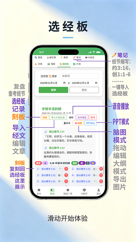Click link icon beside 但以理书 2:31
136x242 pixels.
click(46, 132)
